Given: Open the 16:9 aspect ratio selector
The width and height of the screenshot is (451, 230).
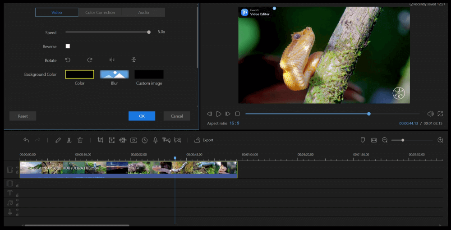Looking at the screenshot, I should tap(234, 123).
